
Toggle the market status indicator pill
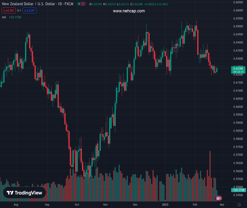(81, 4)
